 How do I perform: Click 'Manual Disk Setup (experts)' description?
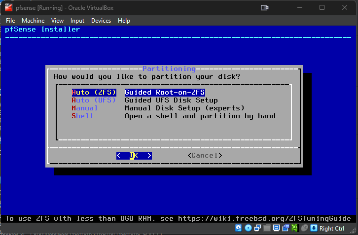pyautogui.click(x=185, y=108)
